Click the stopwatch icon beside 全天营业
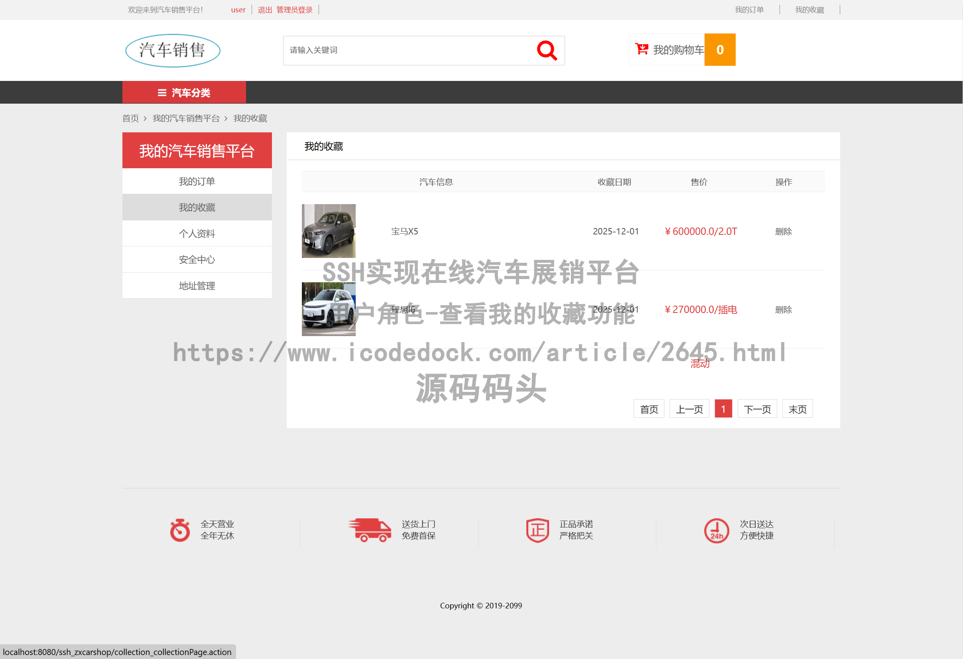This screenshot has width=963, height=659. click(x=179, y=530)
